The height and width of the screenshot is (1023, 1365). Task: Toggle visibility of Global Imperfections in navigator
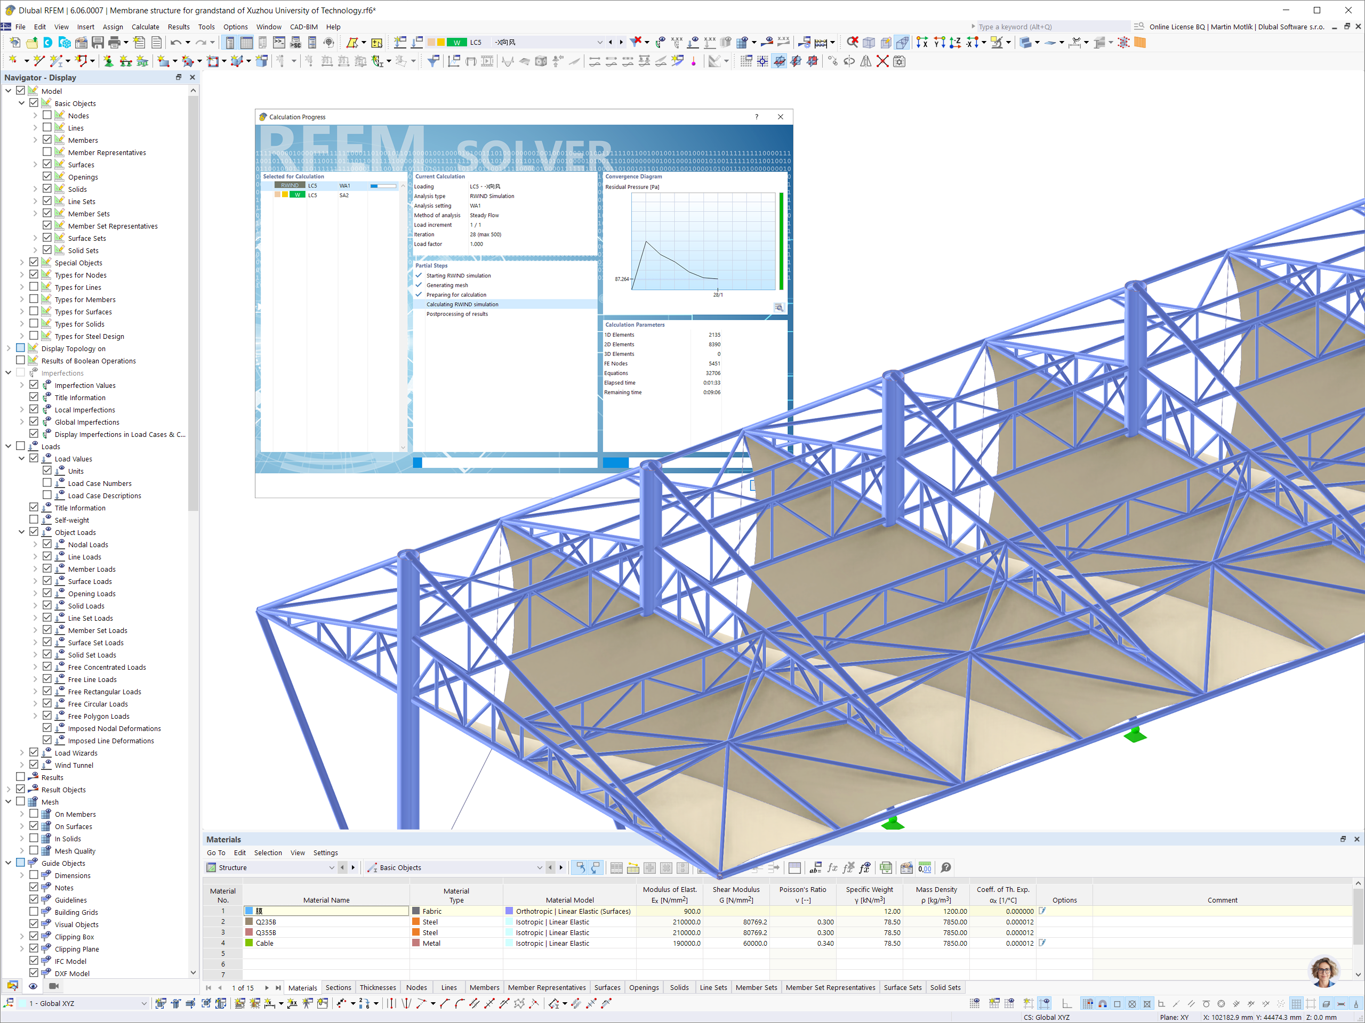click(x=33, y=421)
